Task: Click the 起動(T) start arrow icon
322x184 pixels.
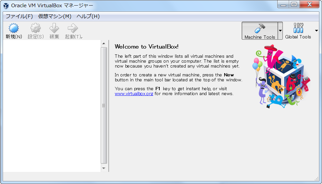Action: 73,28
